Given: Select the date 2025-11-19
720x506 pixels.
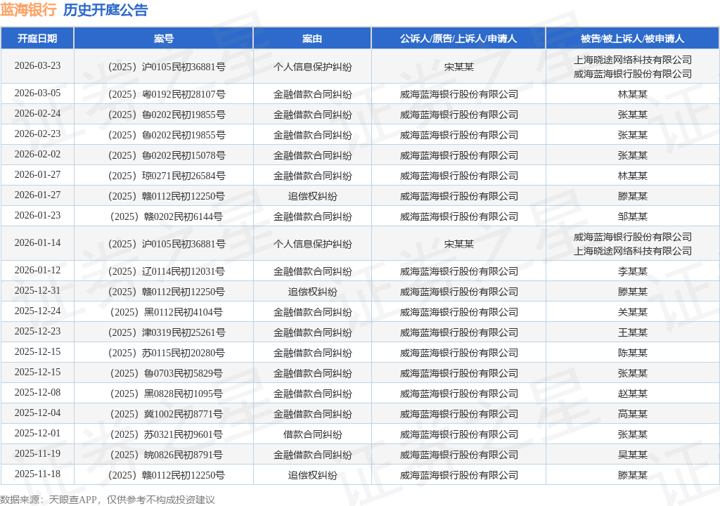Looking at the screenshot, I should tap(38, 454).
